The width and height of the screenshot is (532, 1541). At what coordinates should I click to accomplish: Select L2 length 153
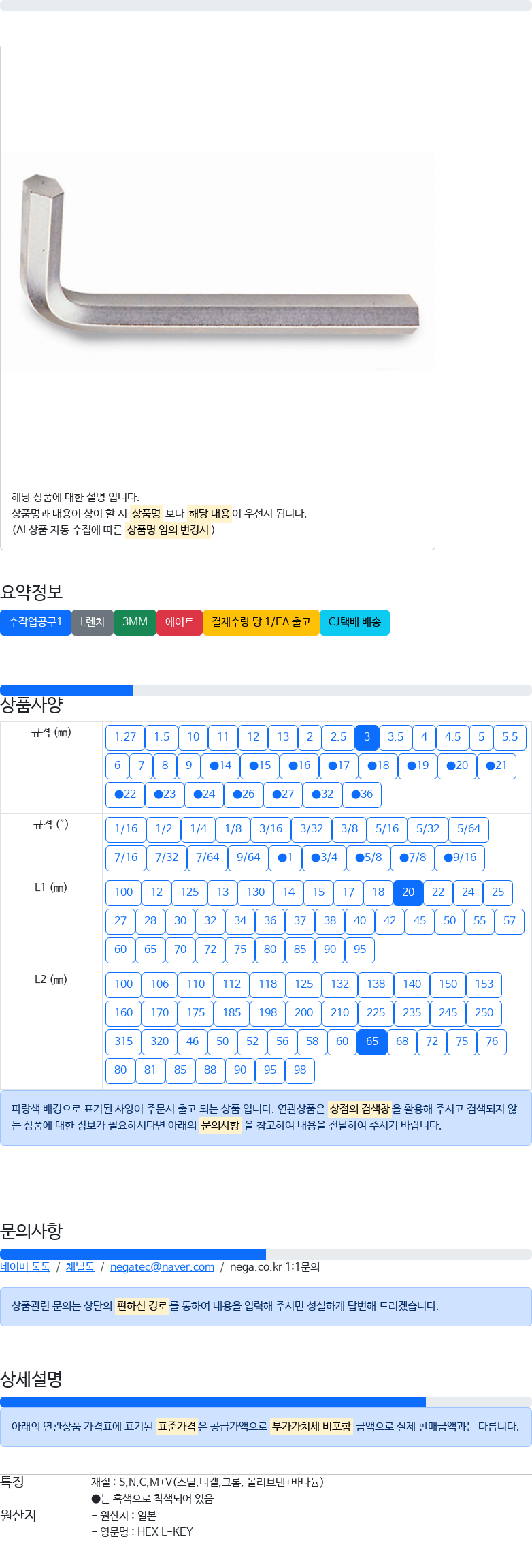click(x=484, y=984)
